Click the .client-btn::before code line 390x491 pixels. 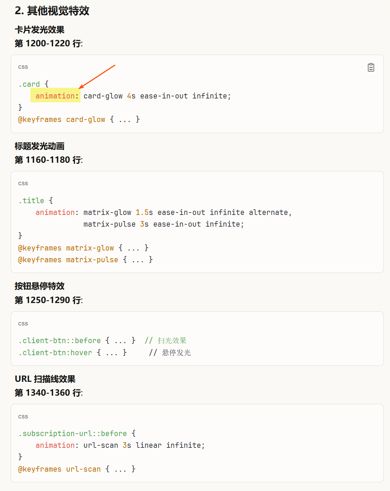77,341
